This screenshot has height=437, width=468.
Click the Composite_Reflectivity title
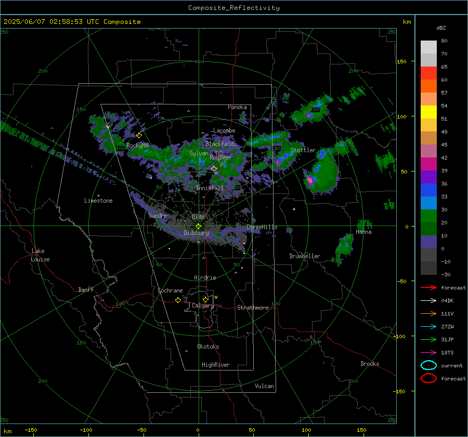(x=234, y=8)
